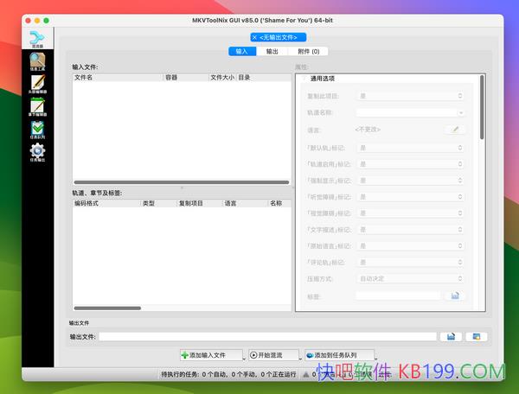Open the info tool with magnifier icon
Screen dimensions: 519x394
[37, 60]
